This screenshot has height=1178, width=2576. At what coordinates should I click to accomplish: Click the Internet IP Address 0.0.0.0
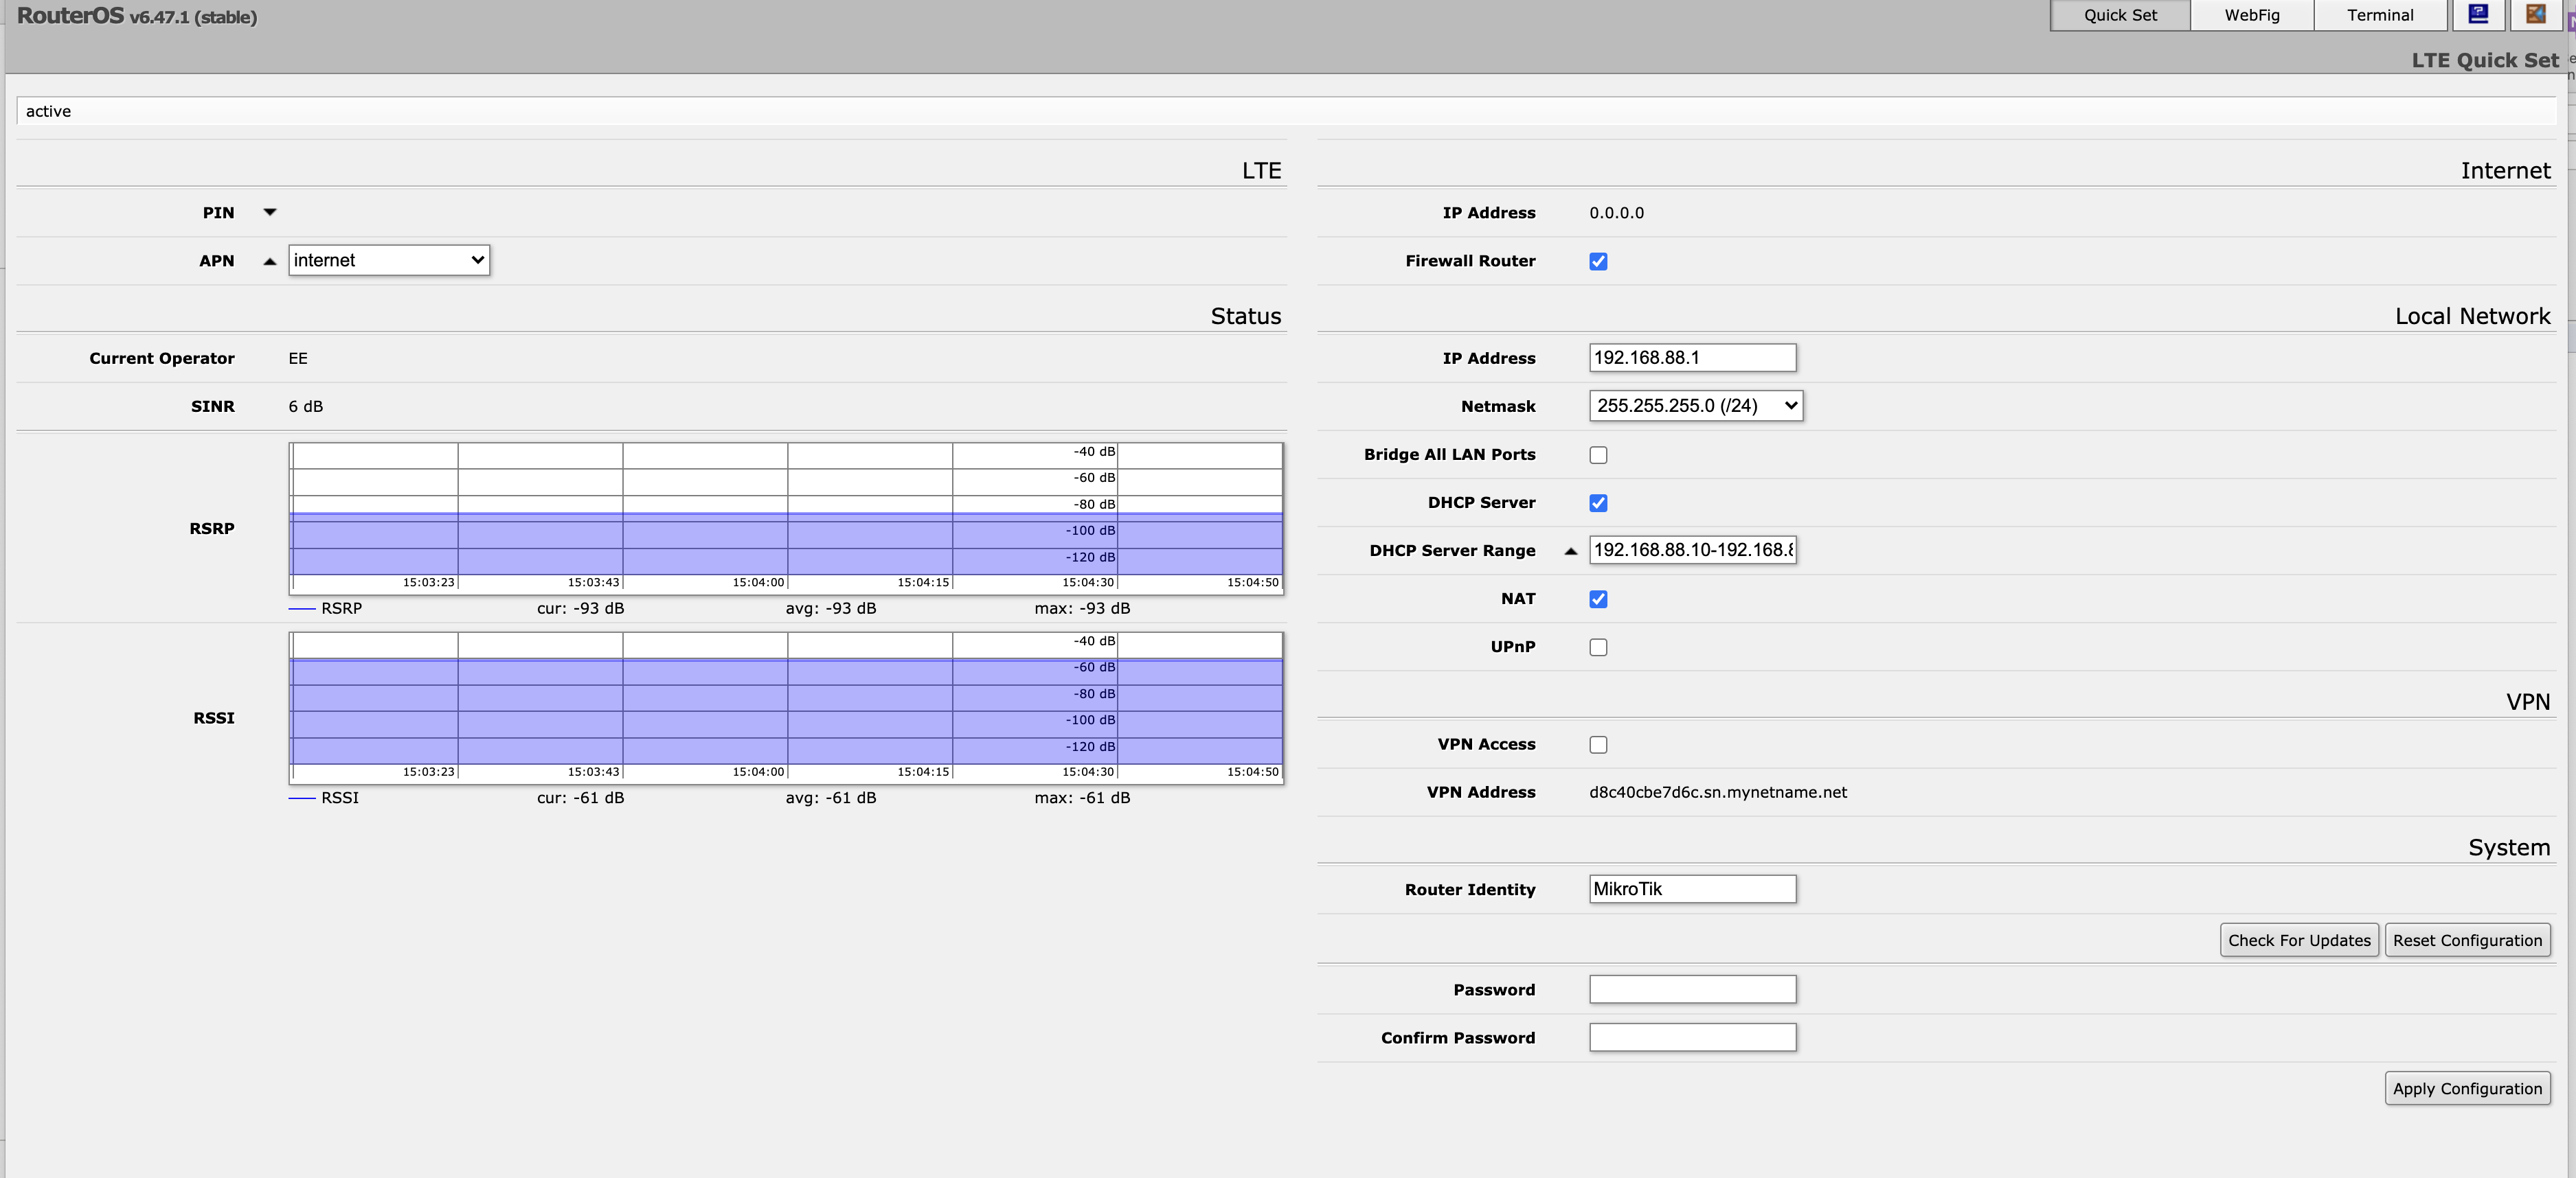[1616, 213]
